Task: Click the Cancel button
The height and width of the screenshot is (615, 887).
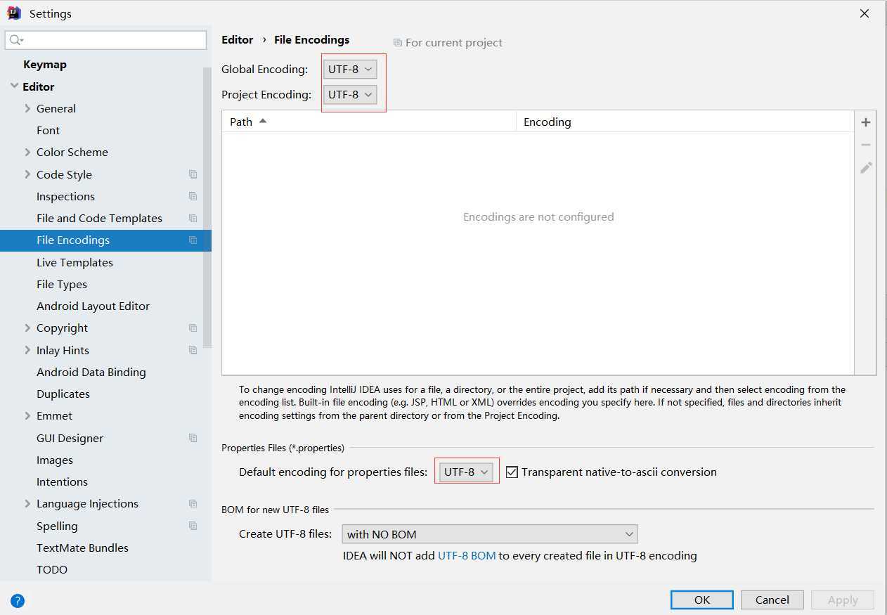Action: click(x=772, y=600)
